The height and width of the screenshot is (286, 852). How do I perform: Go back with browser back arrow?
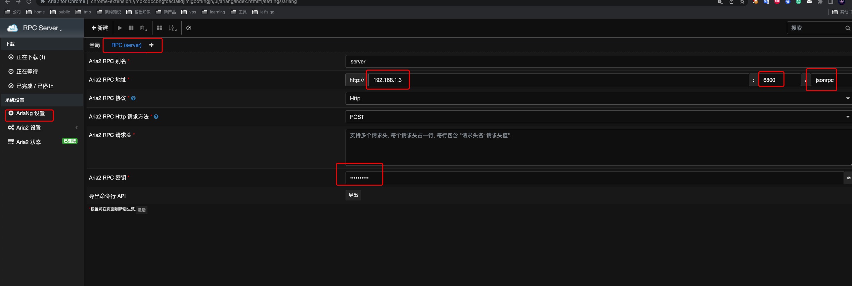7,2
